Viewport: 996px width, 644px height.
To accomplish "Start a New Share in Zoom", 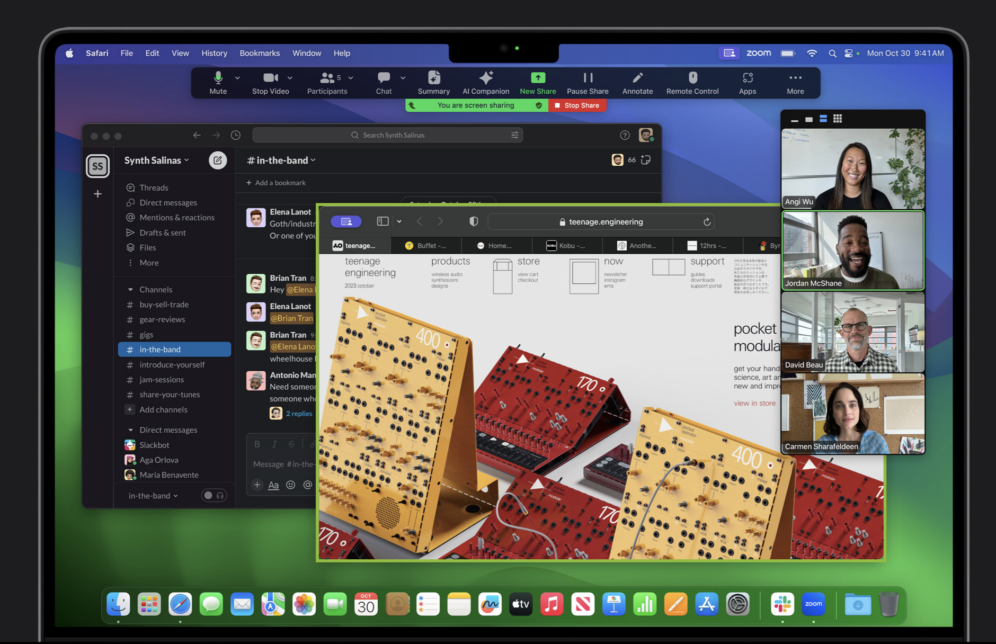I will click(538, 83).
